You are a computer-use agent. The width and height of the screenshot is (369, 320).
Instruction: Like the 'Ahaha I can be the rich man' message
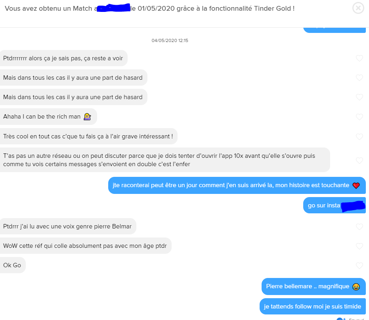[x=359, y=117]
